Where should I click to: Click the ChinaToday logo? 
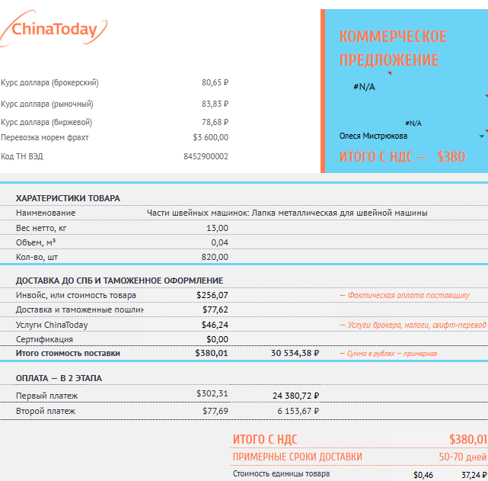coord(54,29)
